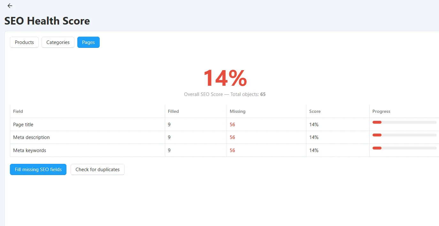Click the SEO Health Score heading
The height and width of the screenshot is (226, 439).
(47, 21)
